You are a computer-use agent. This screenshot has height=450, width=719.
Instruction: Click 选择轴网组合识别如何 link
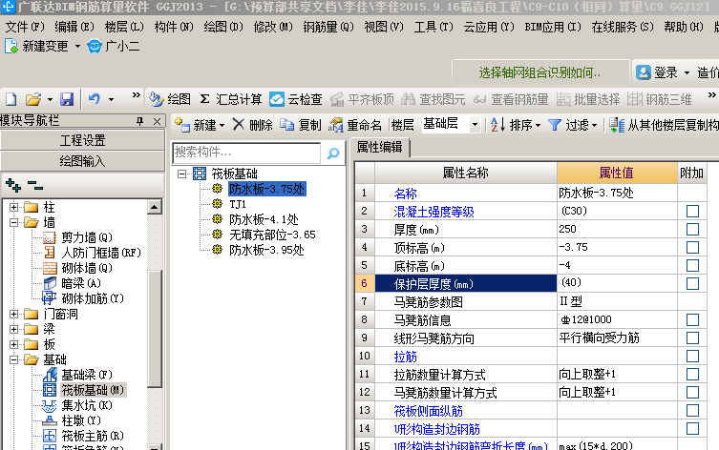click(539, 72)
